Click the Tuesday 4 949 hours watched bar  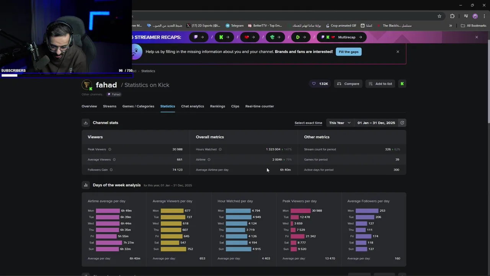click(238, 217)
